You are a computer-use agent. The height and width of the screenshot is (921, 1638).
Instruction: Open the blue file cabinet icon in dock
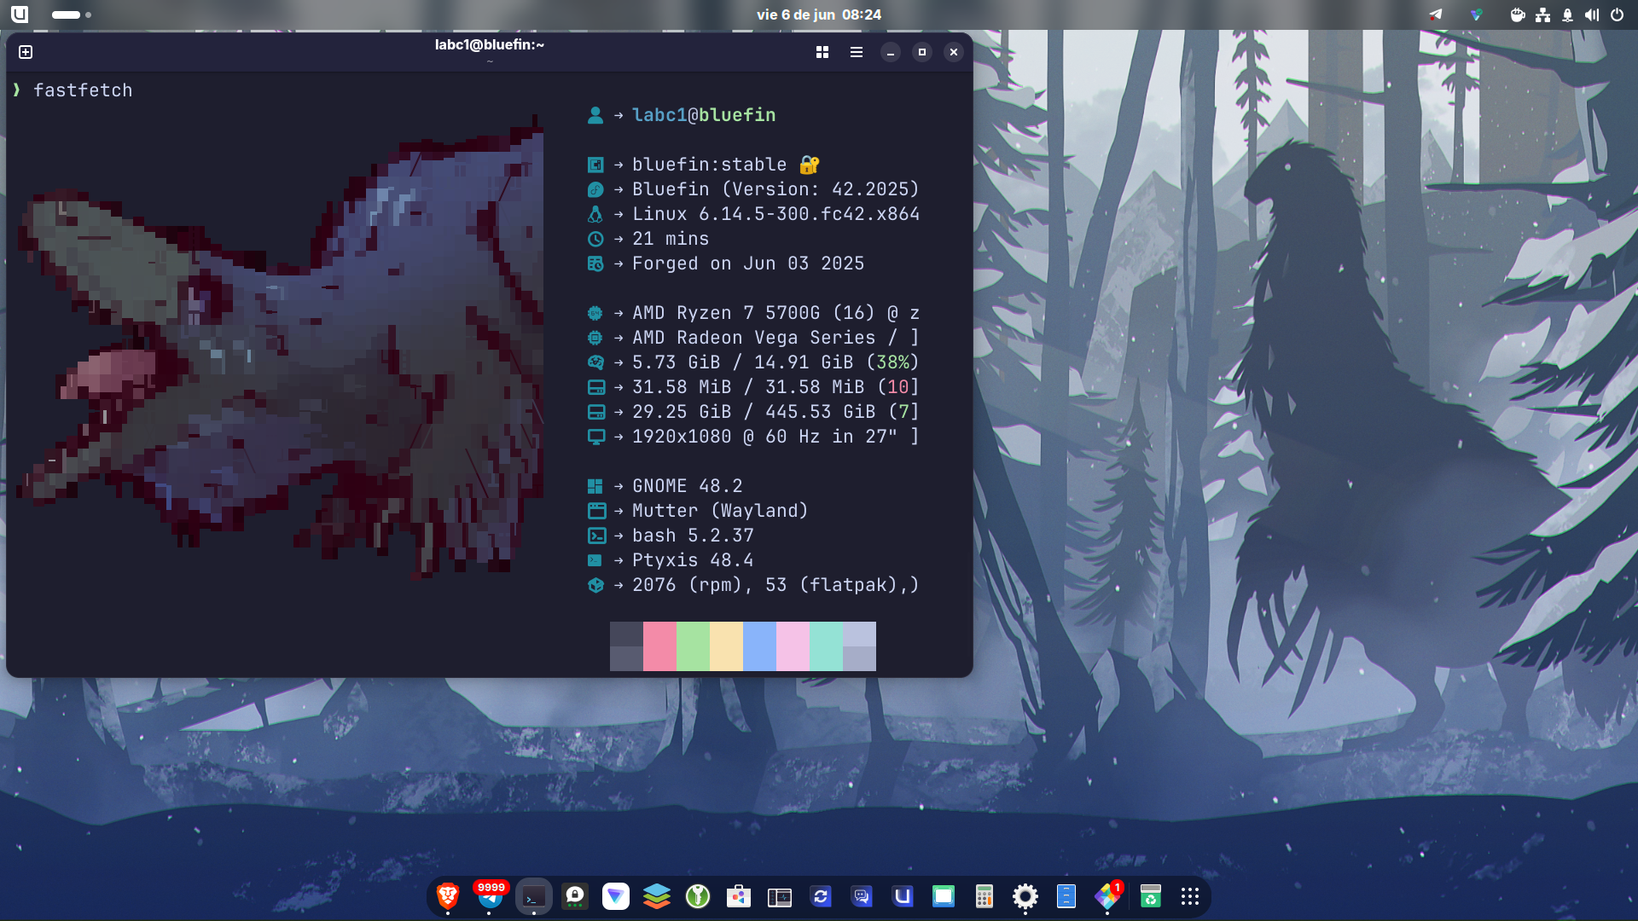1066,896
